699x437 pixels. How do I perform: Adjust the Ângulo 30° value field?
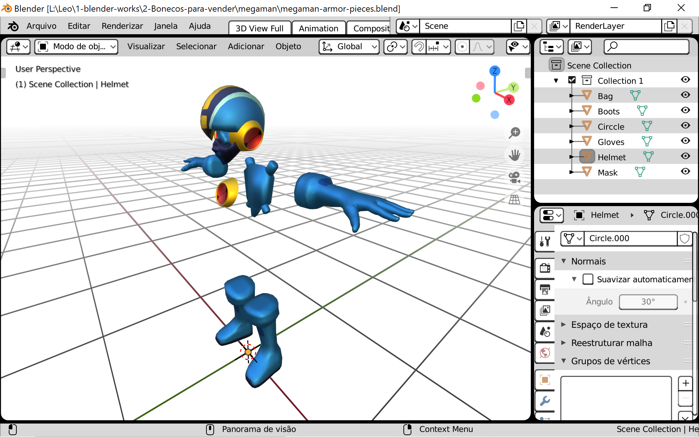pyautogui.click(x=648, y=302)
